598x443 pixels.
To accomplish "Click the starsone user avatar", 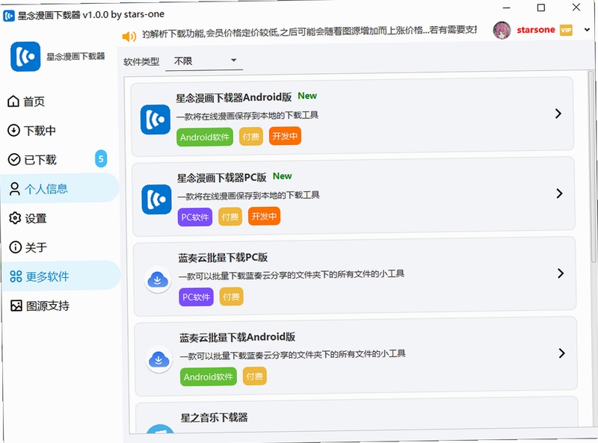I will coord(502,31).
